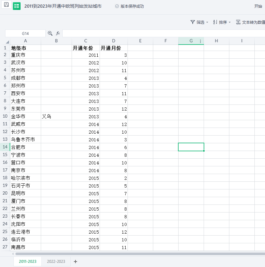Switch to the 2011-2023 sheet tab
265x267 pixels.
click(28, 261)
